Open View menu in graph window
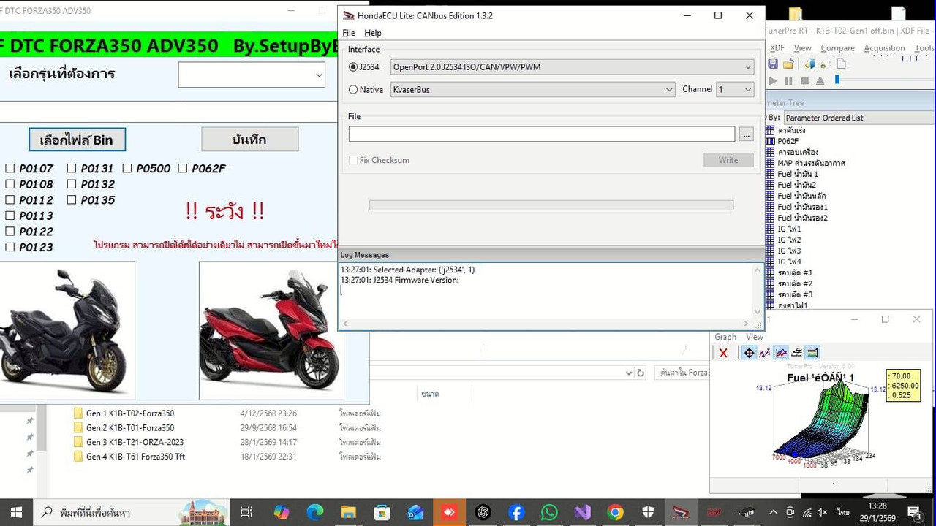The height and width of the screenshot is (526, 936). 755,337
